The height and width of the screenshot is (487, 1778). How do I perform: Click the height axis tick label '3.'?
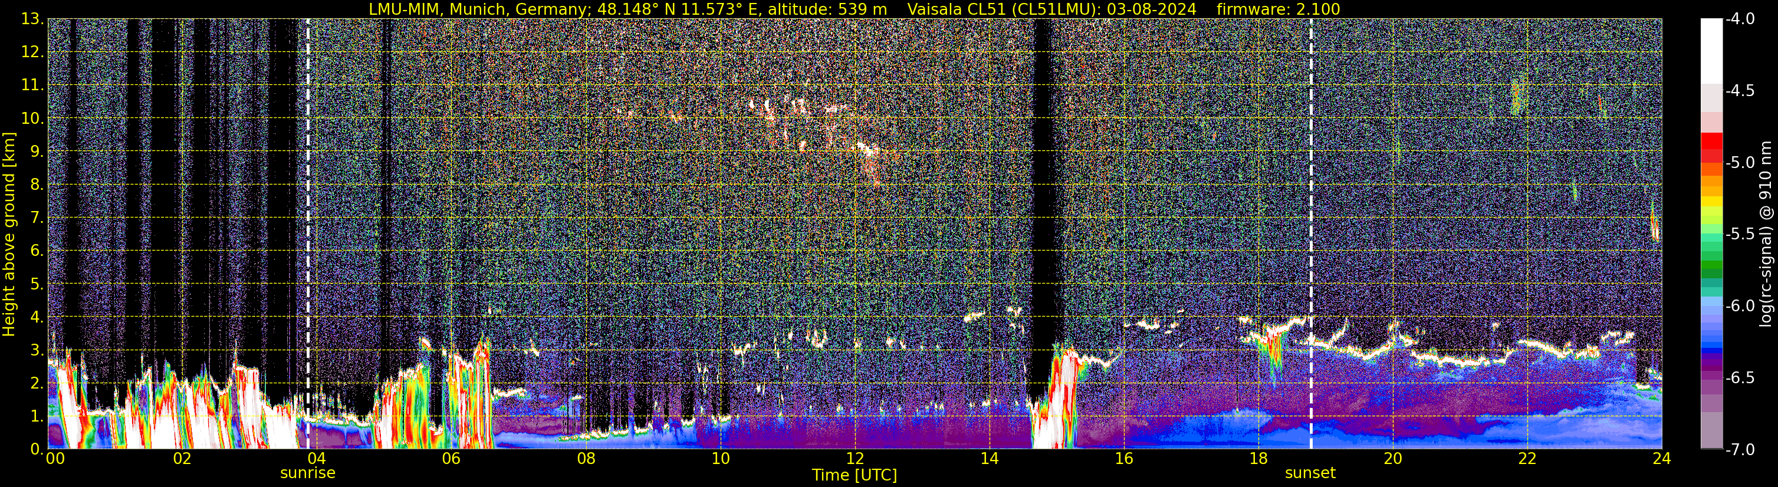(37, 350)
